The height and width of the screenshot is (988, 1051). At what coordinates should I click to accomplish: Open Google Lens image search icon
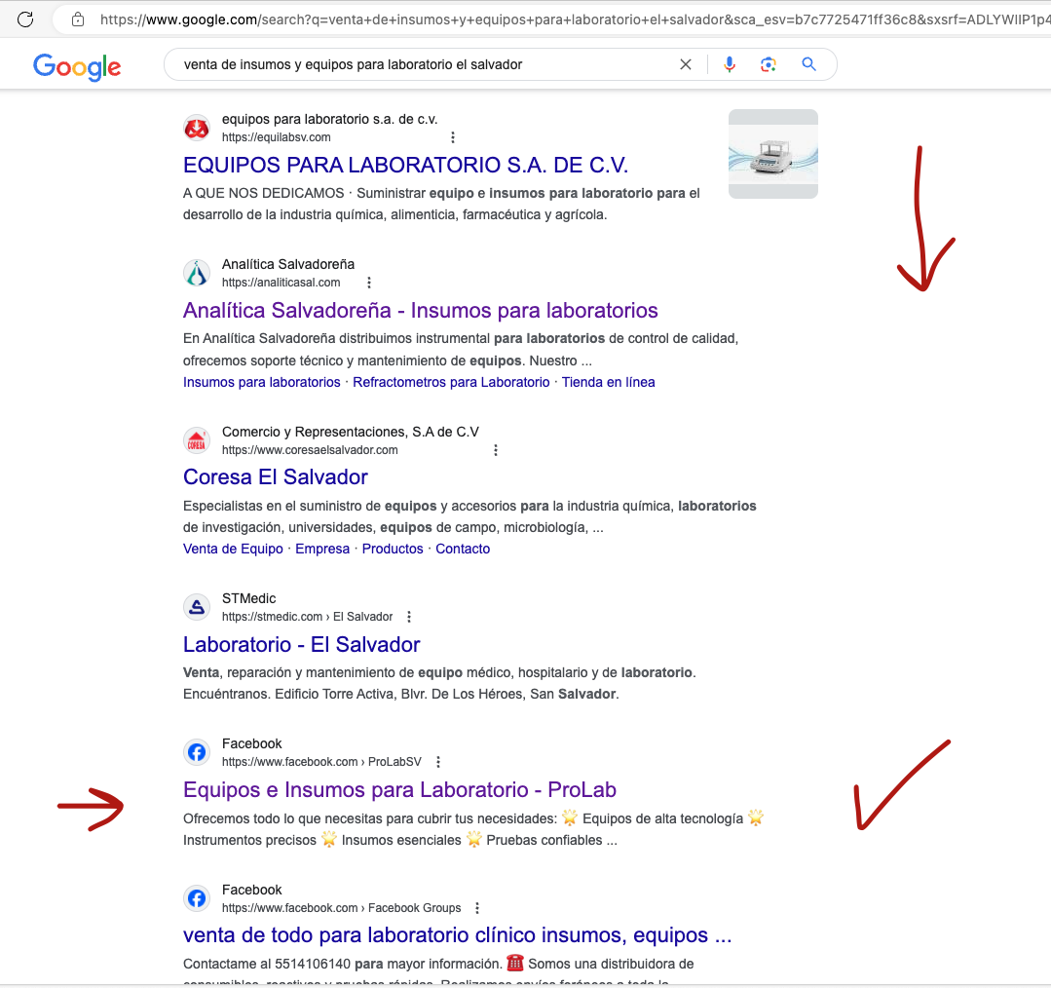[769, 64]
